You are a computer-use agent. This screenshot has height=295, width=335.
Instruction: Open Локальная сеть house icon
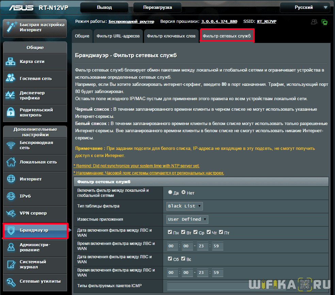pyautogui.click(x=11, y=162)
